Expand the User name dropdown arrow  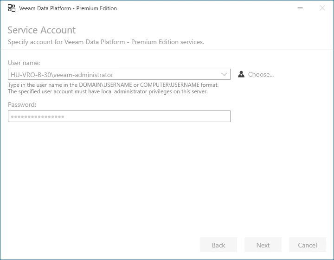coord(225,74)
